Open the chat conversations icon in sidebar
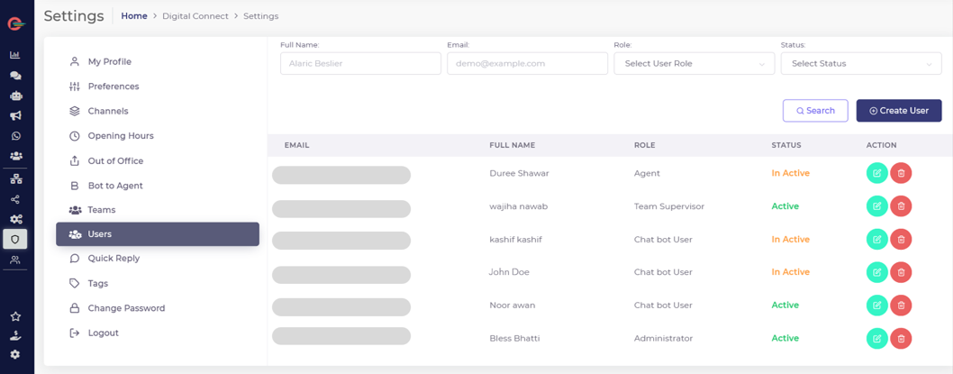Screen dimensions: 953x374 (x=15, y=76)
